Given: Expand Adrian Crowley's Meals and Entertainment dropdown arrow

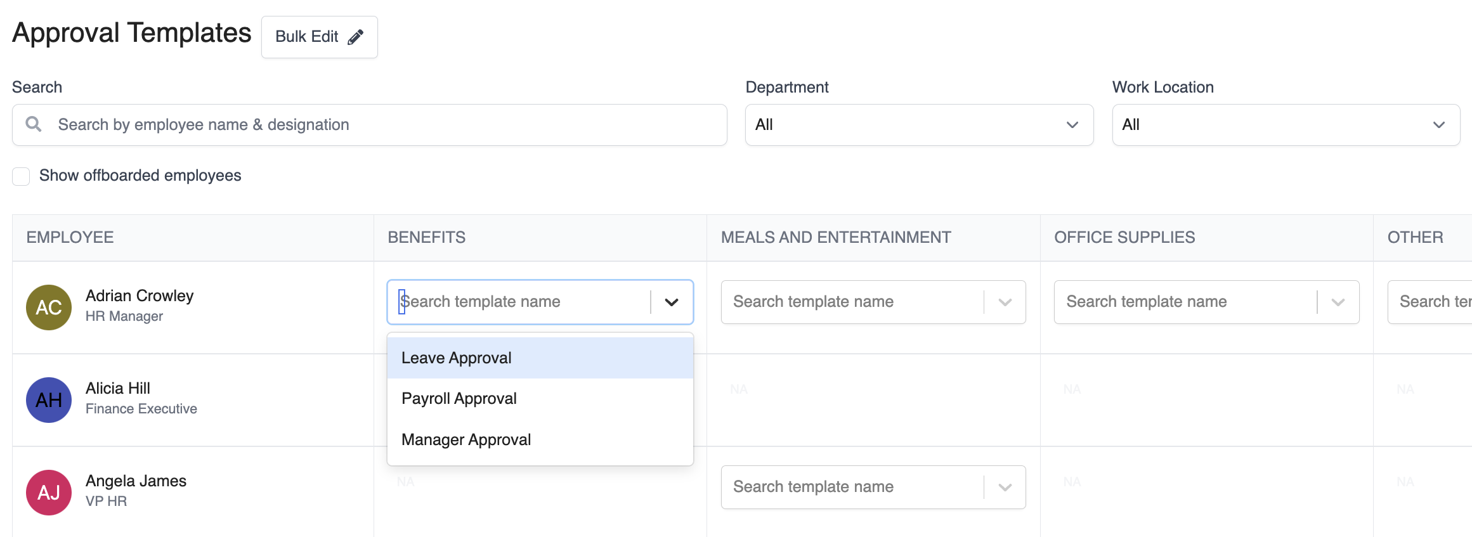Looking at the screenshot, I should click(1005, 302).
